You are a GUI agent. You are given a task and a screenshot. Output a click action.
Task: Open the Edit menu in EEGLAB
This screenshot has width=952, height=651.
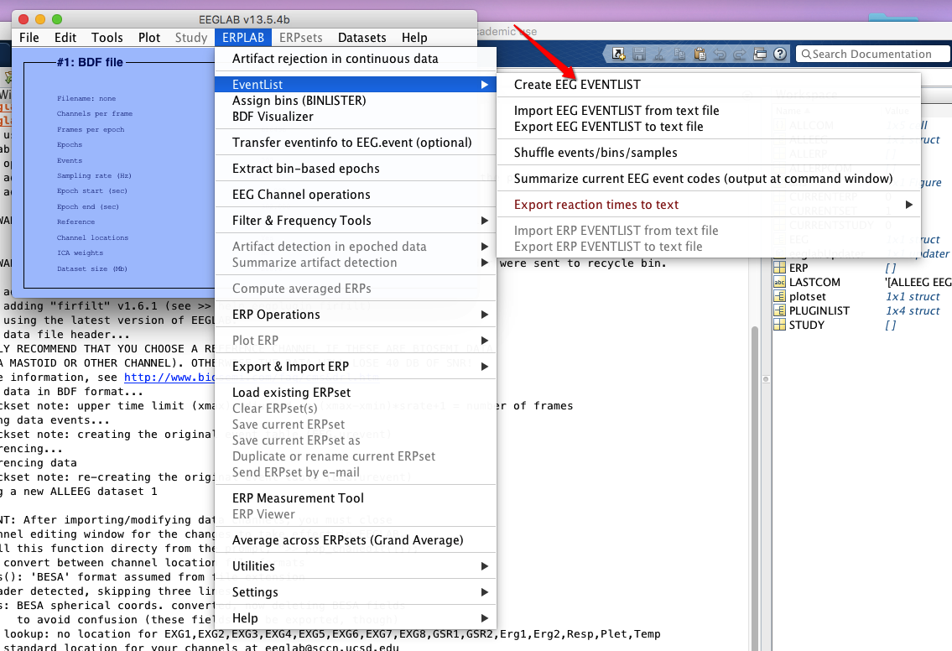click(x=65, y=38)
